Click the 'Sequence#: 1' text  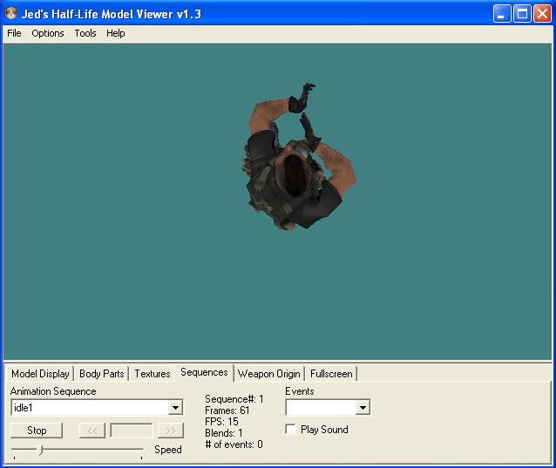(234, 399)
